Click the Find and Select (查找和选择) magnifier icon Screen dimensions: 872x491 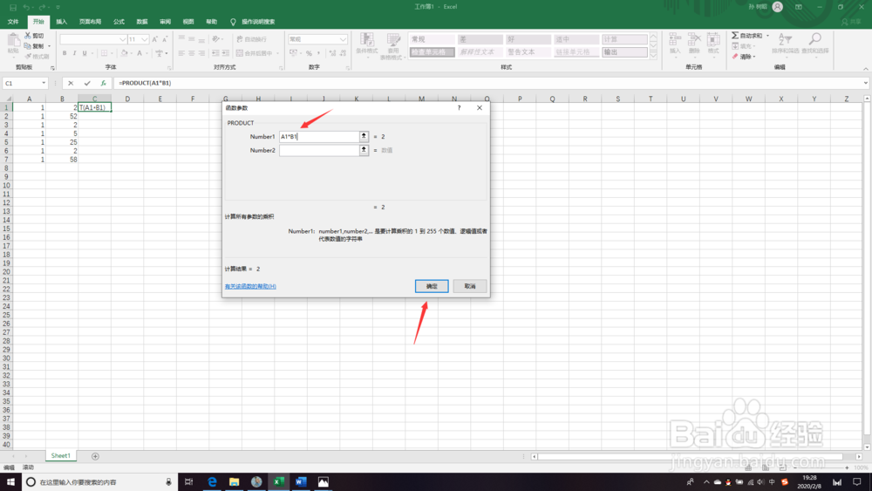click(x=814, y=39)
